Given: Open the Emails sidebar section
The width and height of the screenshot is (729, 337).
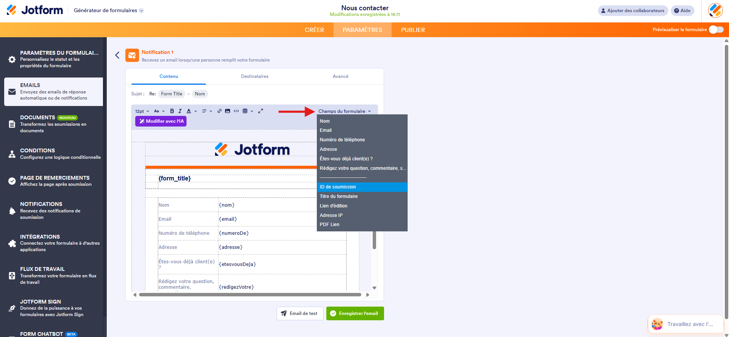Looking at the screenshot, I should coord(54,92).
